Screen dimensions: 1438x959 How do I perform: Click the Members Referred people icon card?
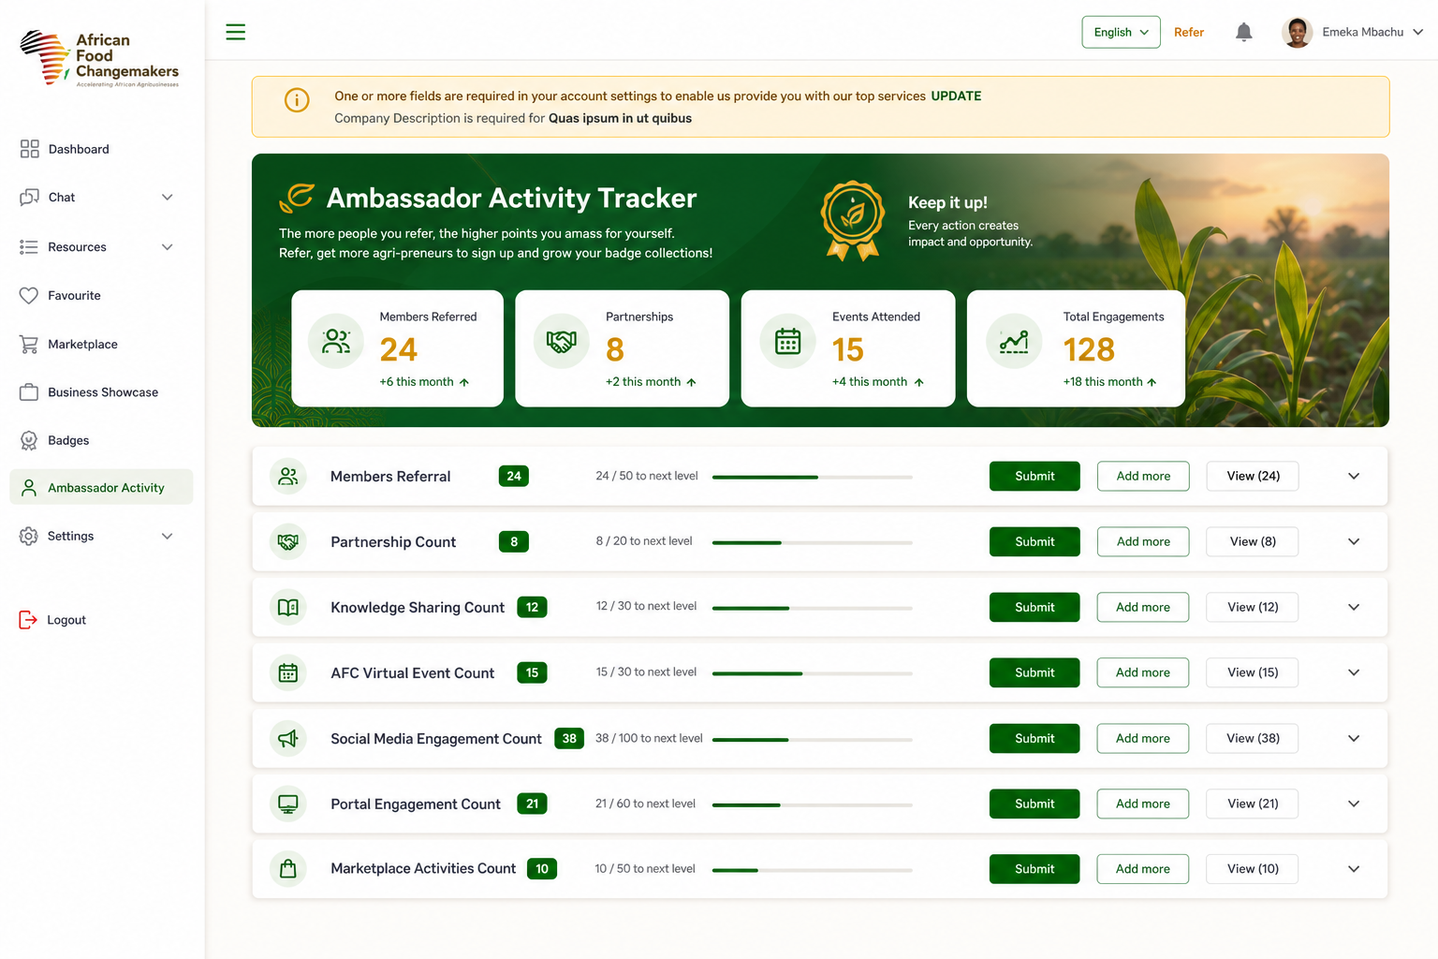point(336,341)
